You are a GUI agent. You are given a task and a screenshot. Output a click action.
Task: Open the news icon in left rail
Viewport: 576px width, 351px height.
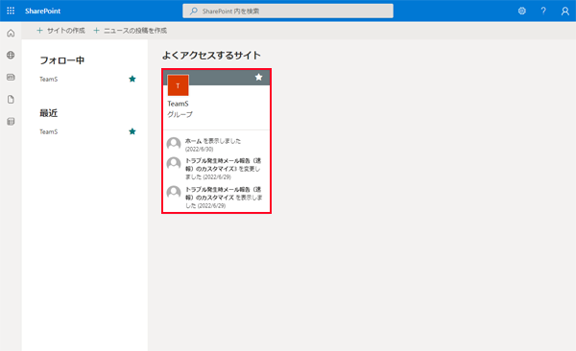click(11, 77)
